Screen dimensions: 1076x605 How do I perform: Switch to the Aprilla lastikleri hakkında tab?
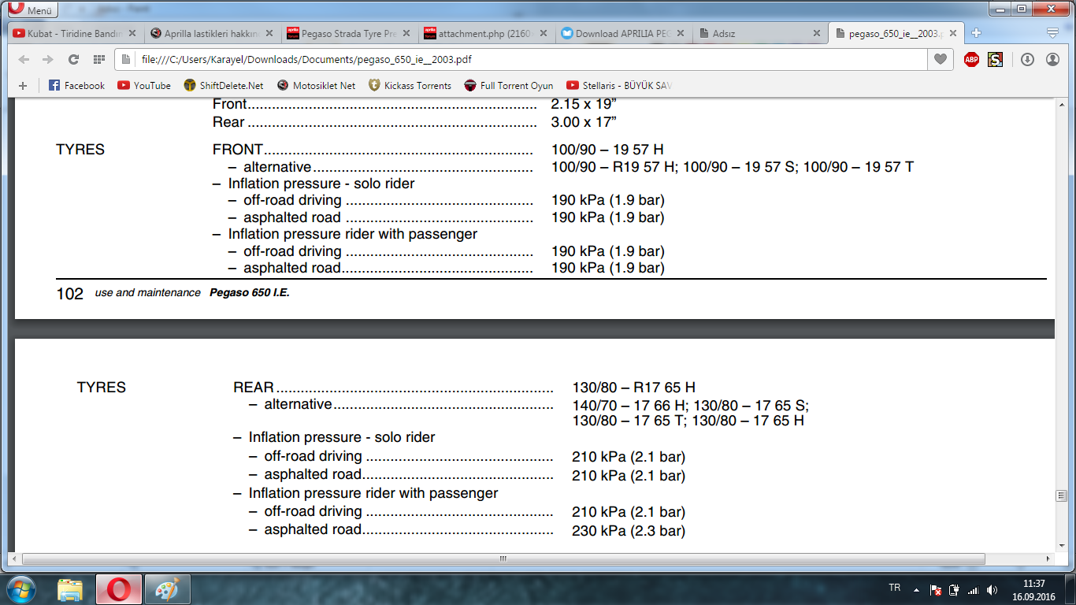(212, 34)
